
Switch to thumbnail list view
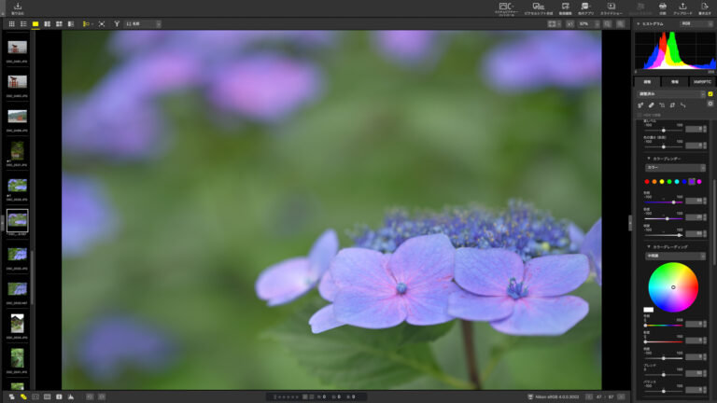23,23
